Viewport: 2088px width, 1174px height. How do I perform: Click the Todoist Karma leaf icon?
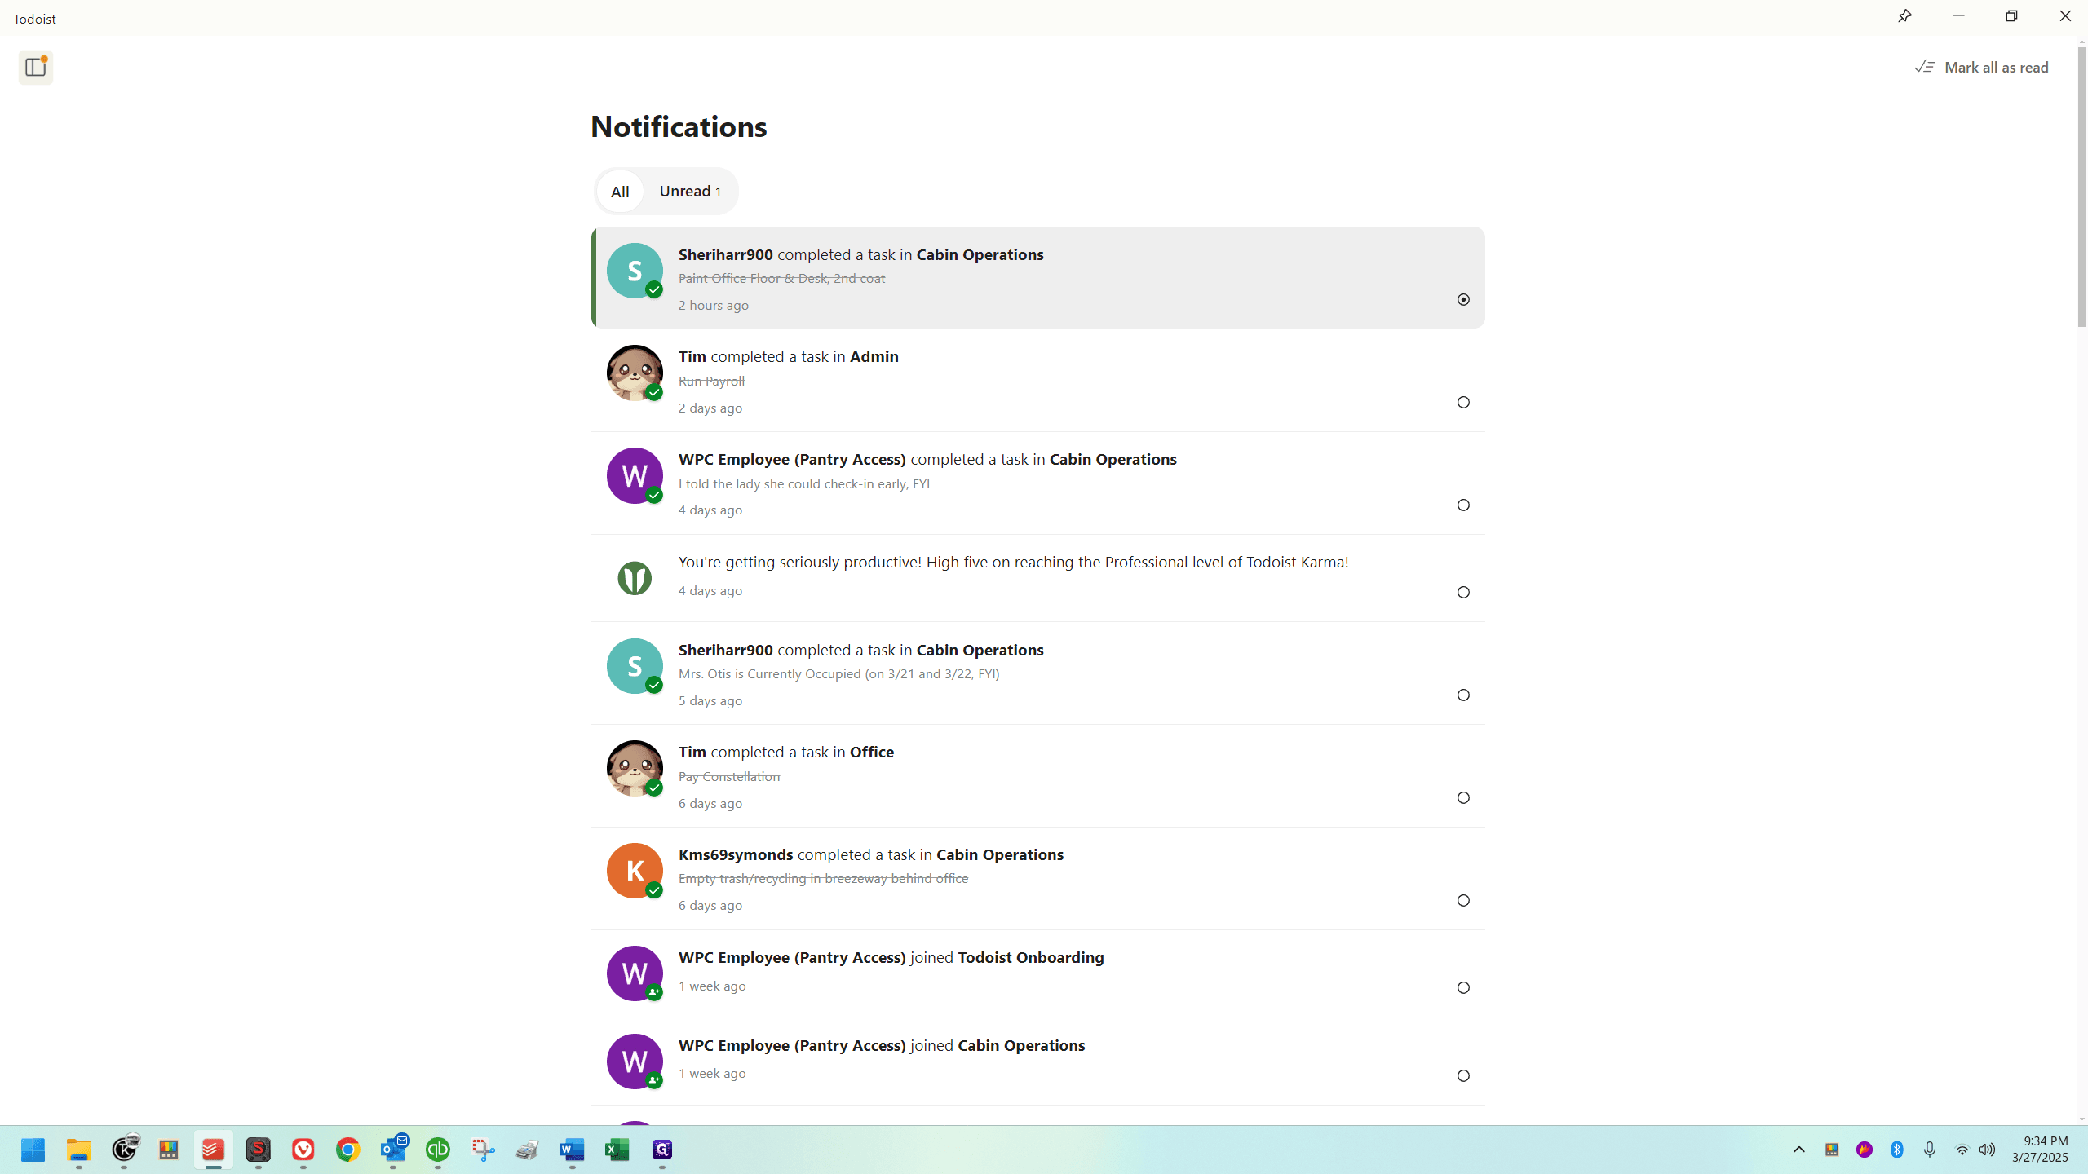[635, 578]
